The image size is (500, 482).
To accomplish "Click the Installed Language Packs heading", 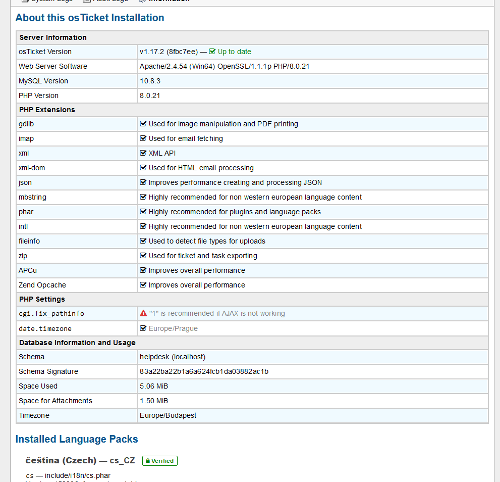I will coord(77,439).
